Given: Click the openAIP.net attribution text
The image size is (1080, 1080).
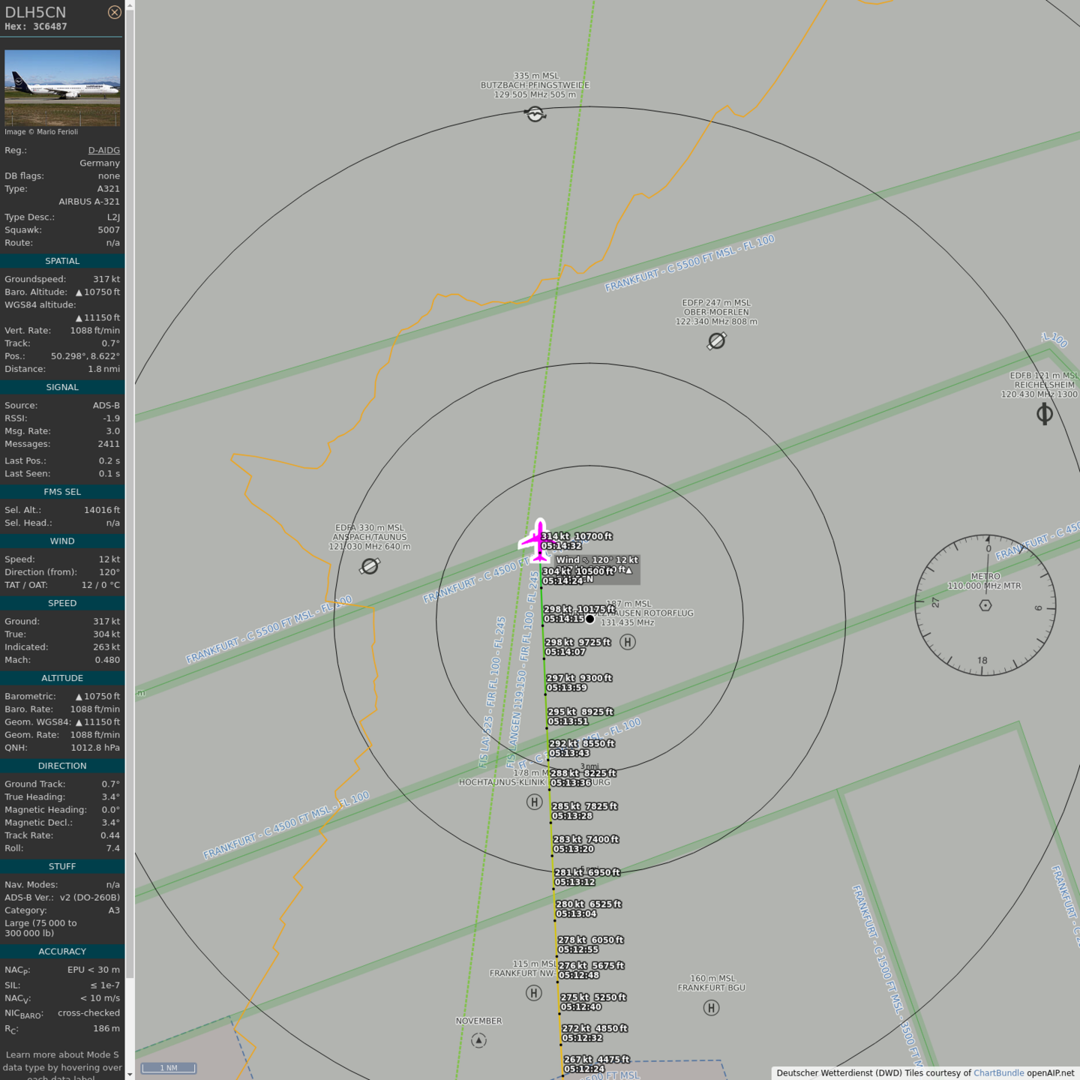Looking at the screenshot, I should [1050, 1072].
